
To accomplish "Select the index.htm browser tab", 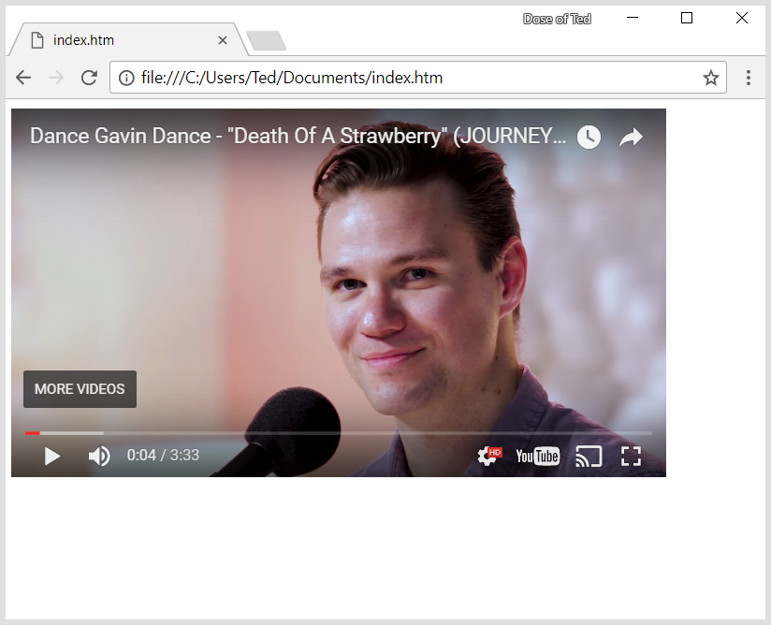I will 112,40.
